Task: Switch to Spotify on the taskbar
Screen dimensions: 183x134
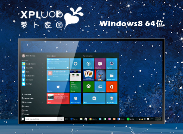Action: click(131, 119)
